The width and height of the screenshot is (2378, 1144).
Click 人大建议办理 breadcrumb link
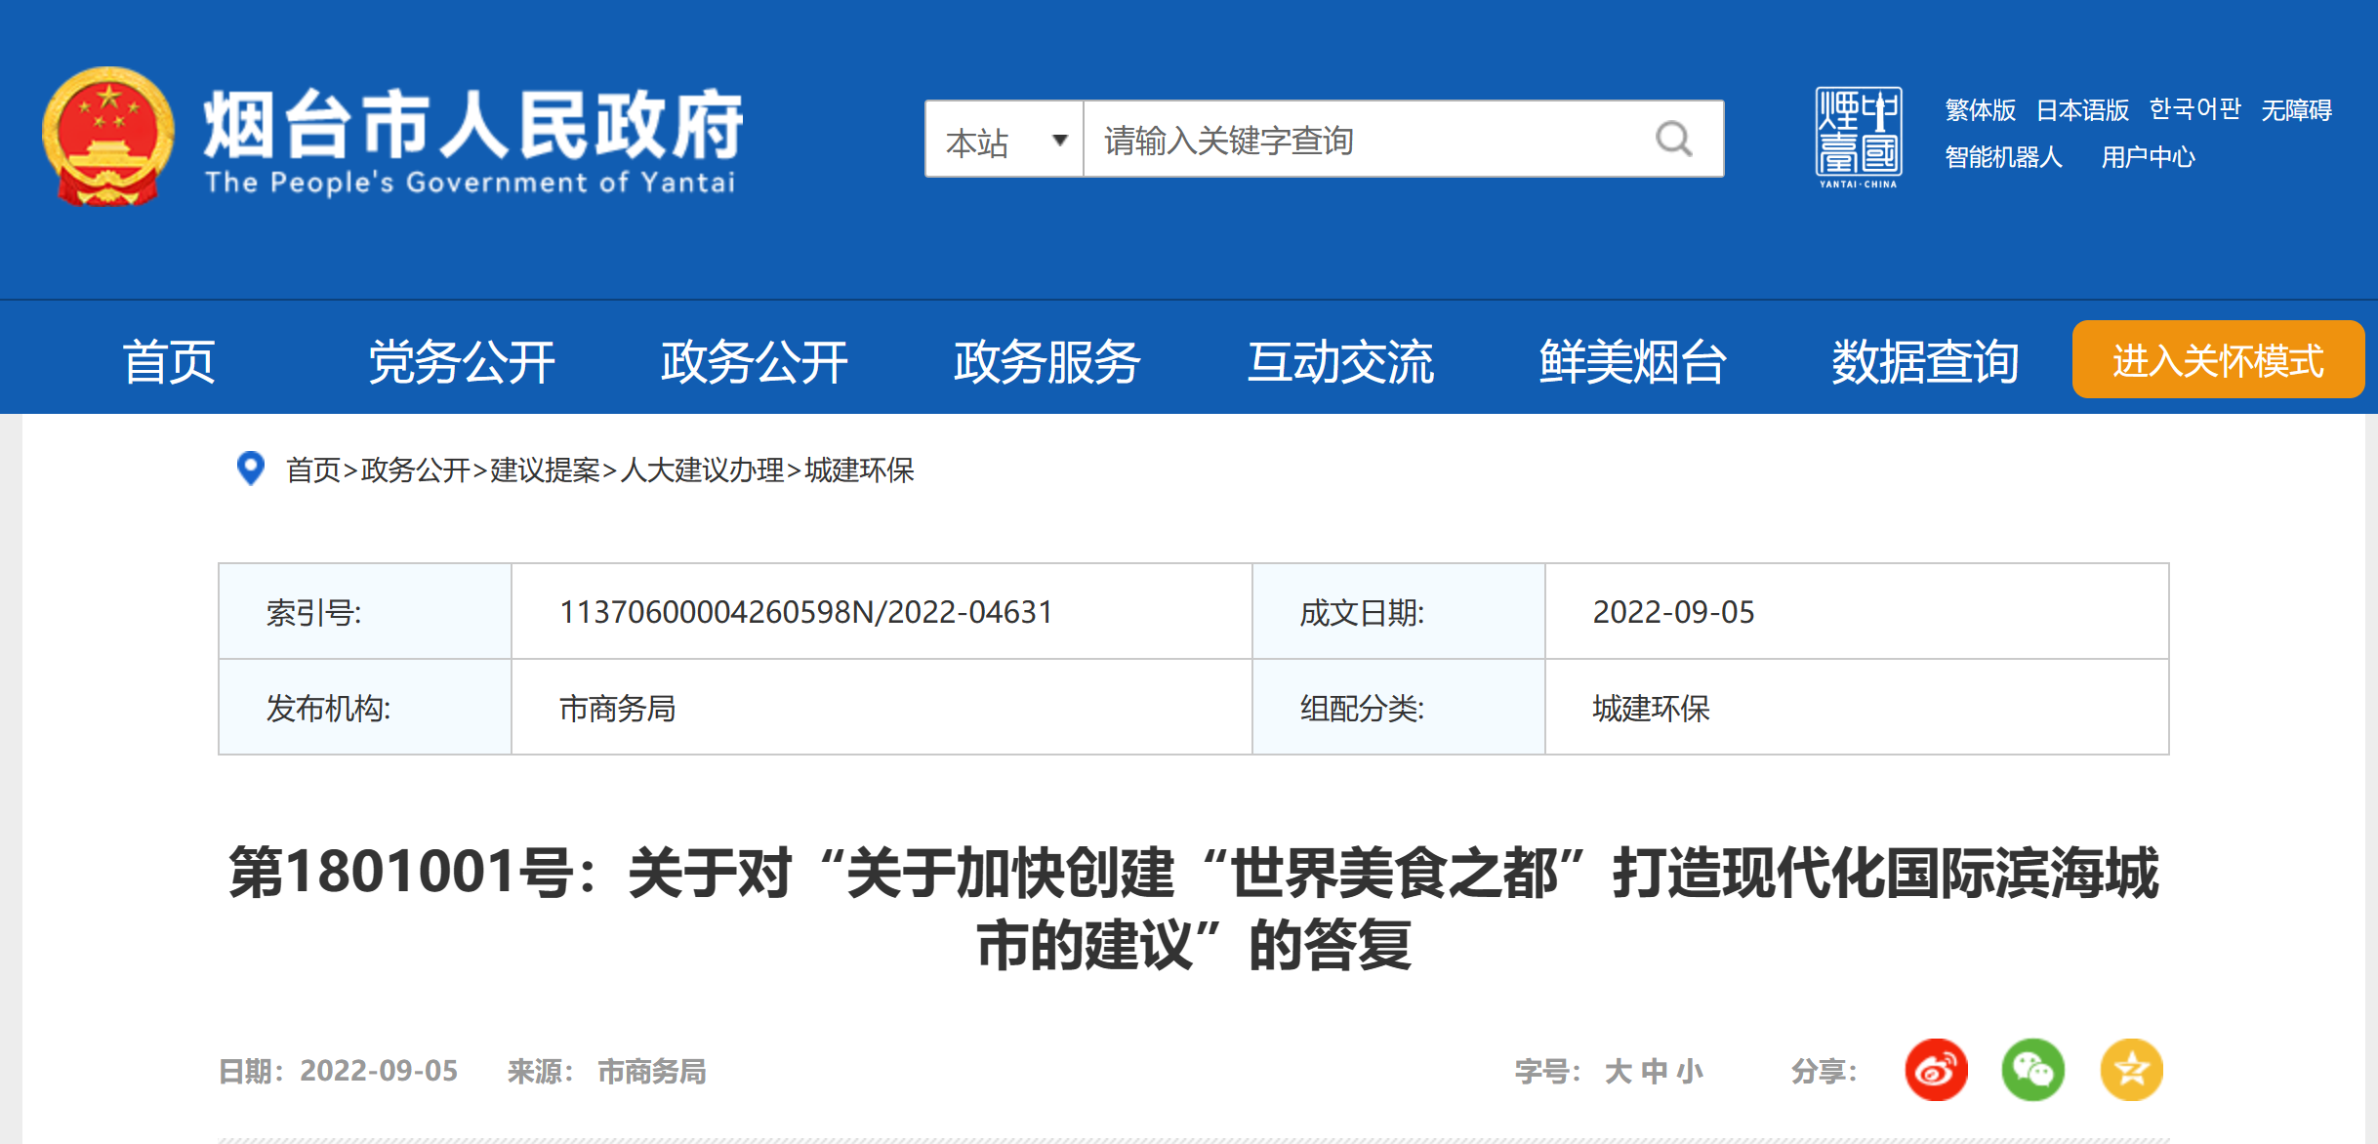click(x=702, y=470)
